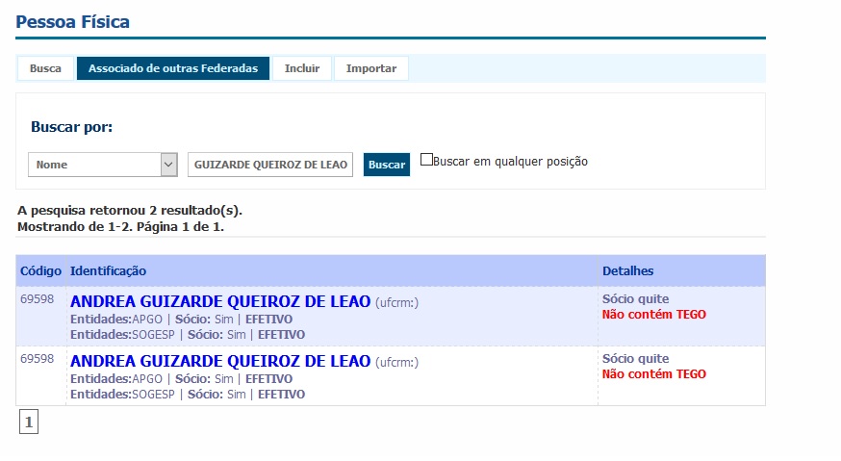The width and height of the screenshot is (841, 461).
Task: Focus the search text input field
Action: (x=270, y=165)
